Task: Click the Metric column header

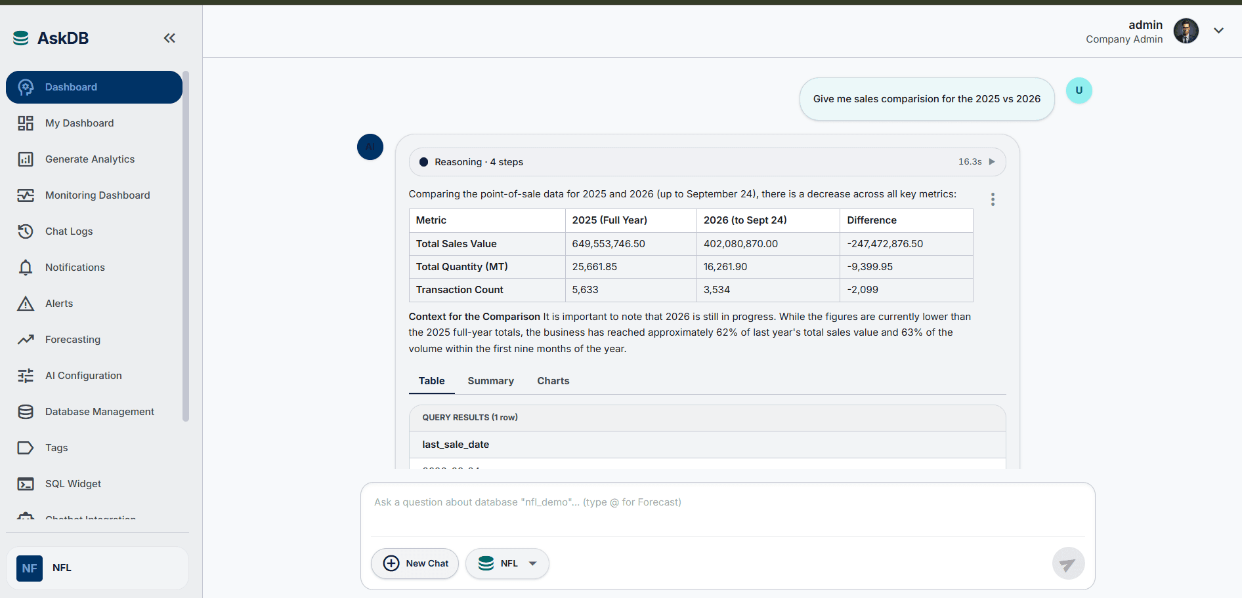Action: (x=487, y=220)
